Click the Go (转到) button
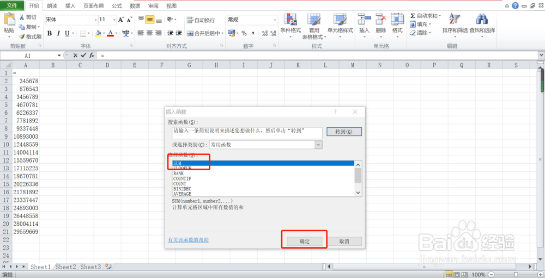This screenshot has width=545, height=278. point(344,132)
